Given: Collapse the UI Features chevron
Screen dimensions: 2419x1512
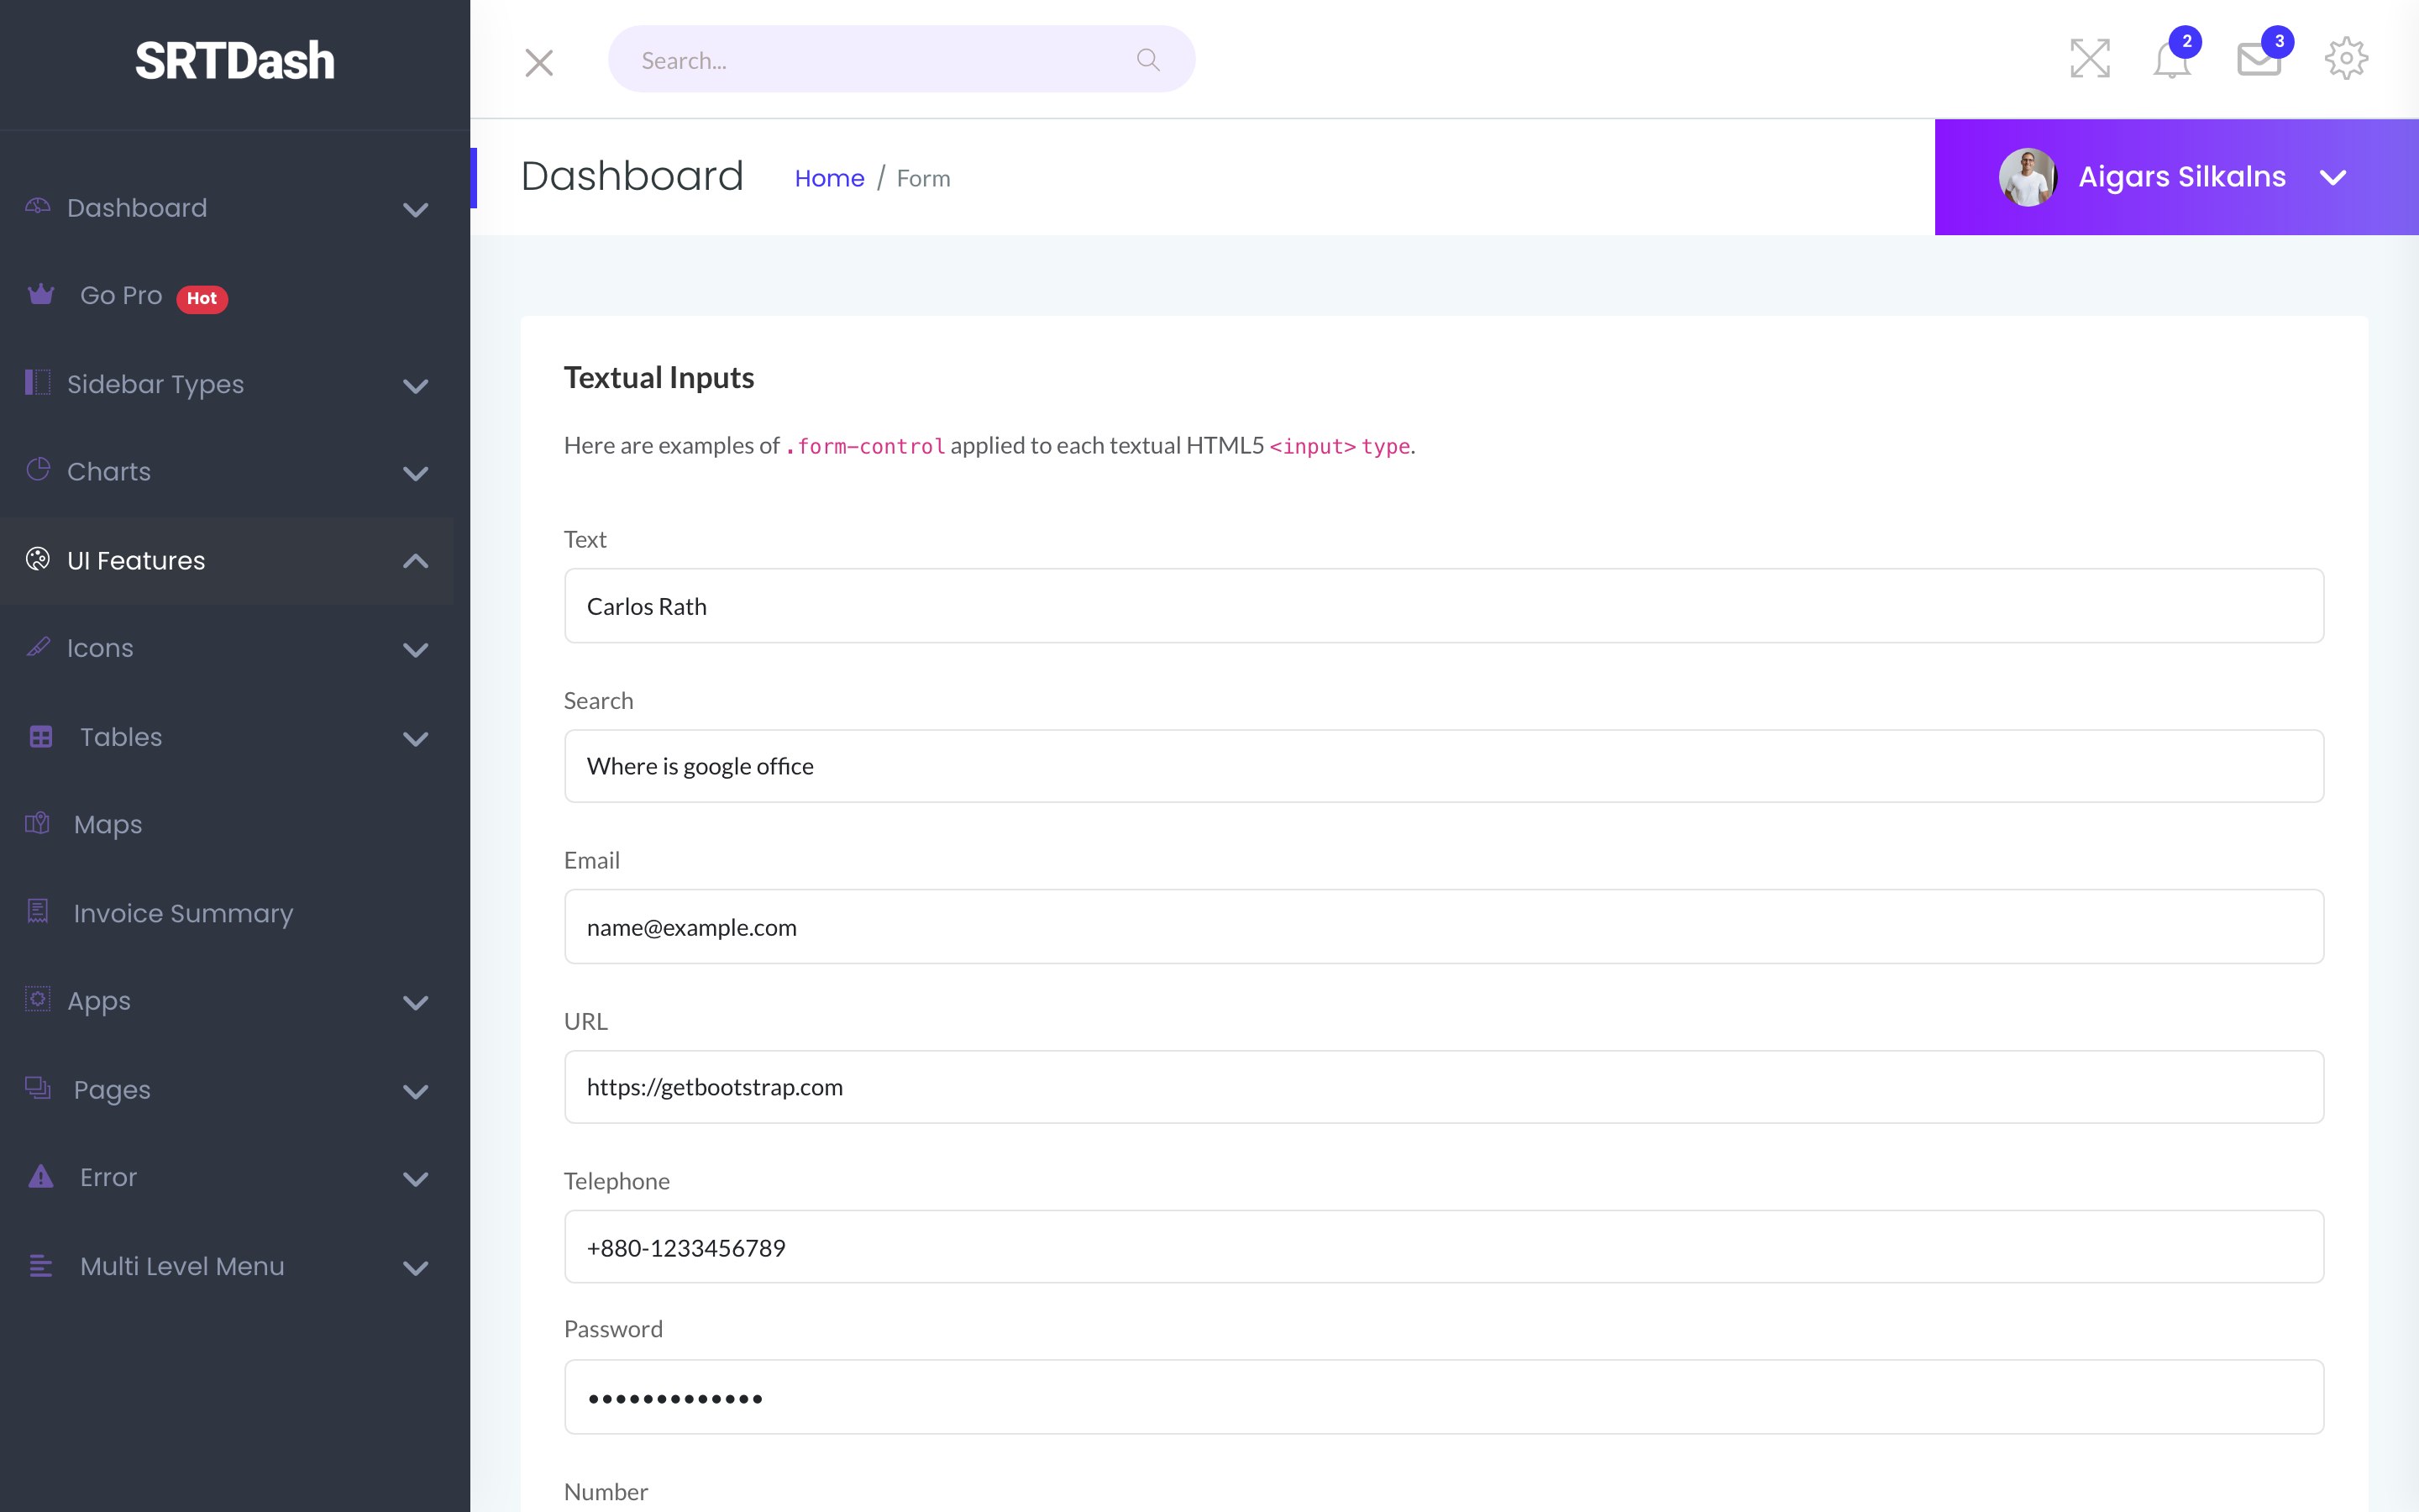Looking at the screenshot, I should (415, 561).
